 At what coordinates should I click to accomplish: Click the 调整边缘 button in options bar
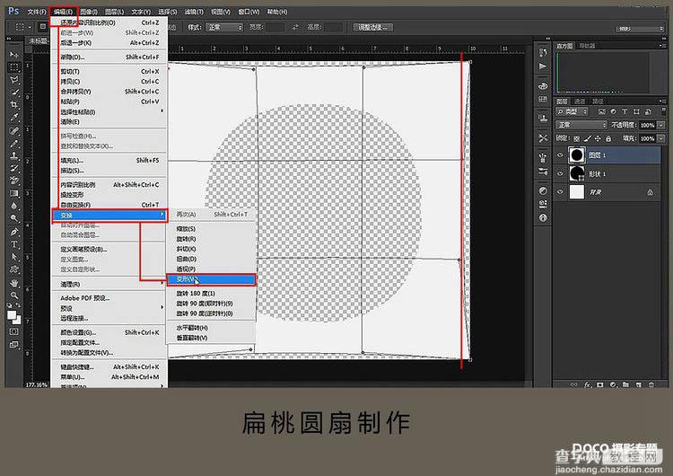point(372,27)
